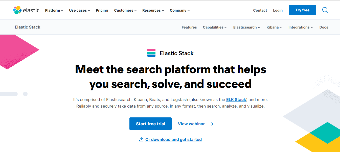Open the ELK Stack hyperlink
Viewport: 340px width, 152px height.
click(236, 99)
